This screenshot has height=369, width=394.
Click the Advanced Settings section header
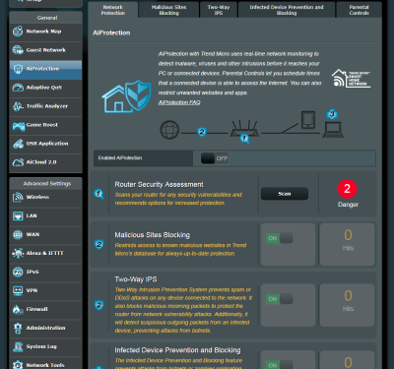[x=46, y=183]
